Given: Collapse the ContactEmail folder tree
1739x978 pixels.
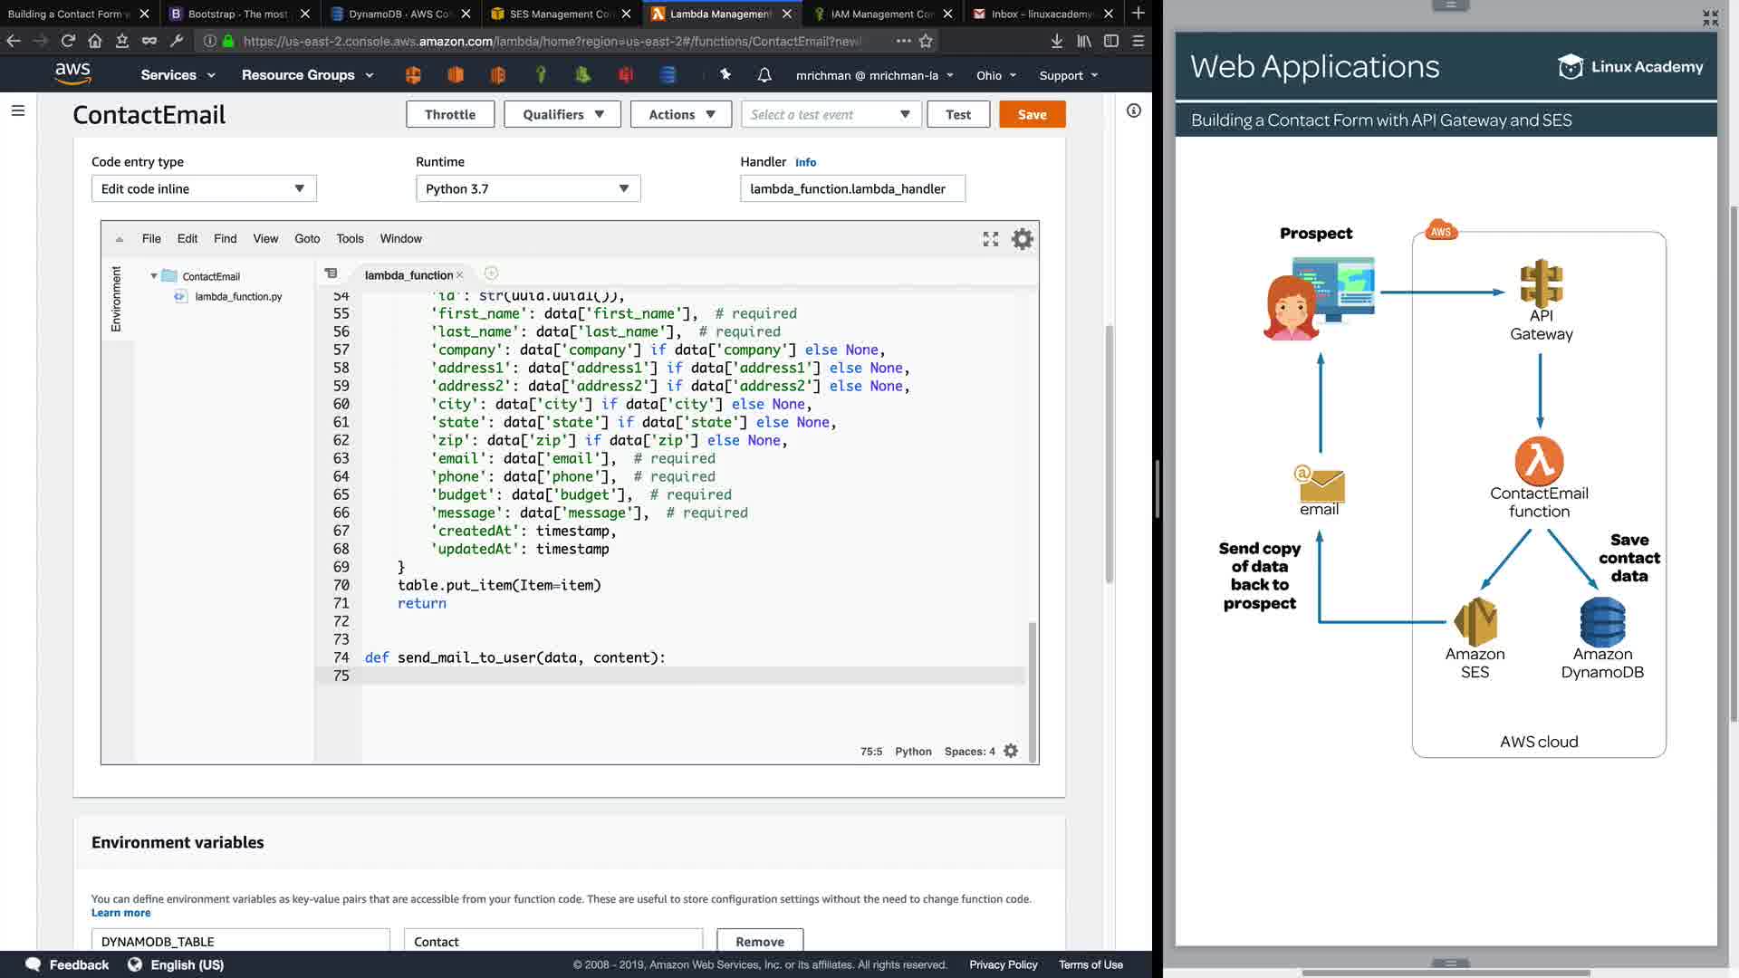Looking at the screenshot, I should click(154, 276).
